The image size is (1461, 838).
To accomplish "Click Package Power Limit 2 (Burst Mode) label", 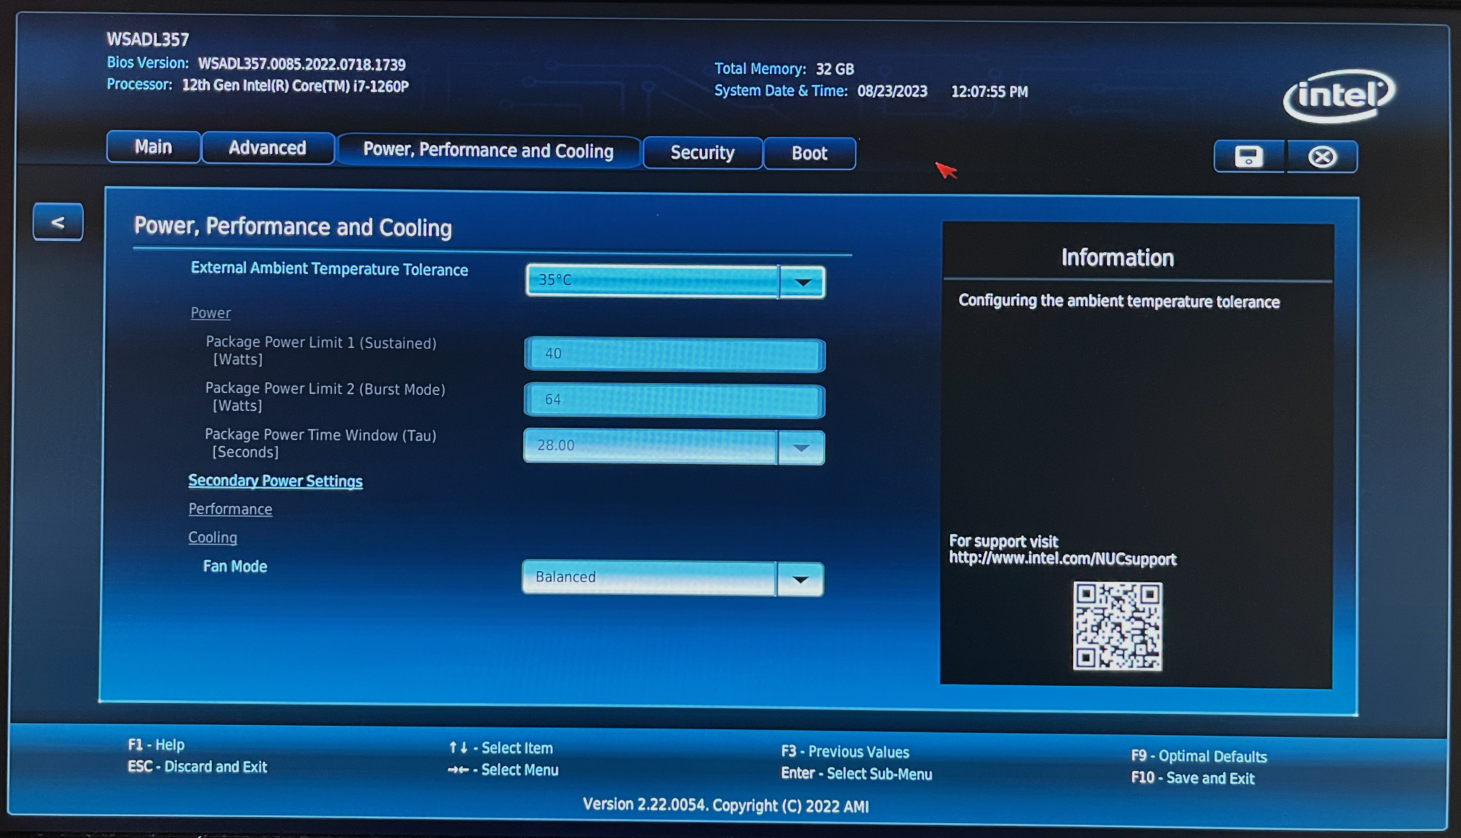I will pyautogui.click(x=325, y=397).
